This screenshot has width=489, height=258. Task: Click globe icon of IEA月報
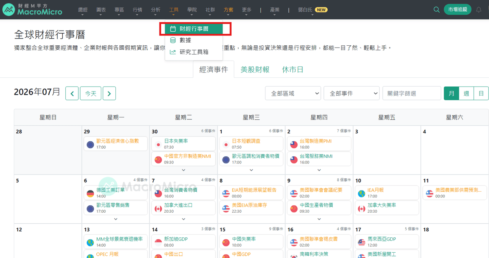(x=361, y=194)
